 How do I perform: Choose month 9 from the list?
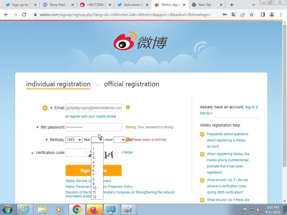[x=97, y=184]
